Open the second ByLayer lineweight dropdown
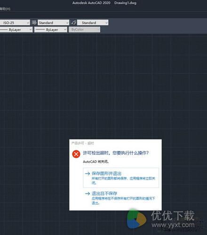 click(51, 30)
